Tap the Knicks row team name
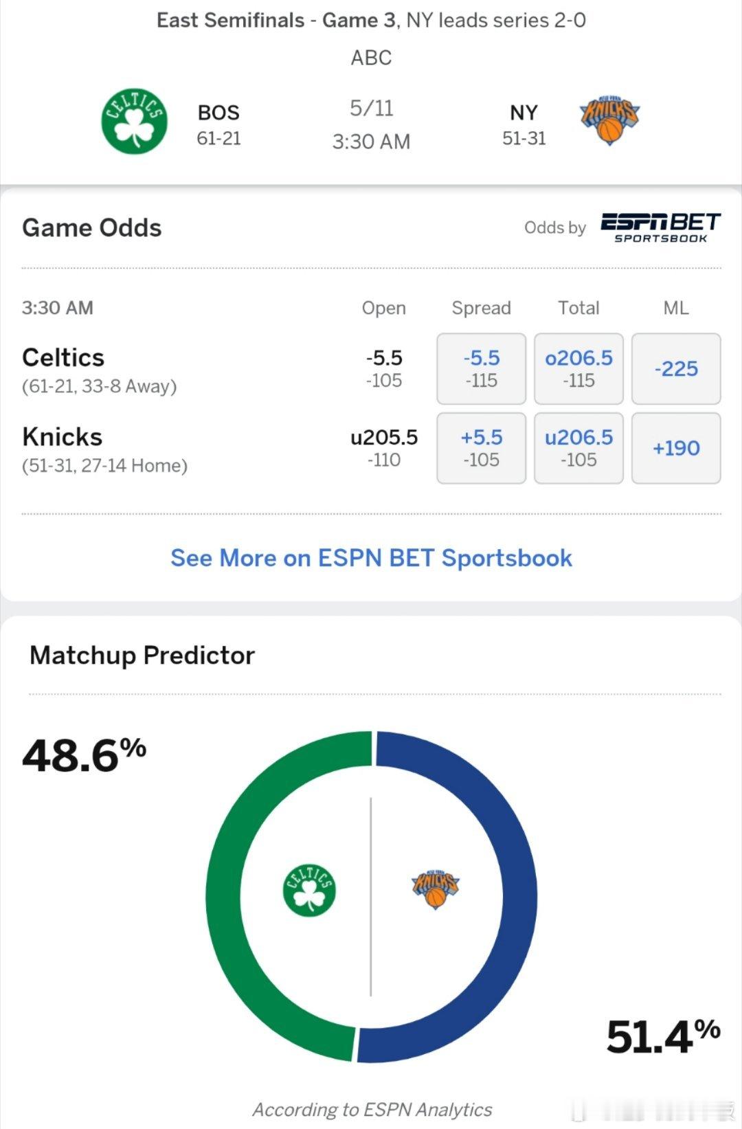Image resolution: width=742 pixels, height=1129 pixels. coord(62,436)
